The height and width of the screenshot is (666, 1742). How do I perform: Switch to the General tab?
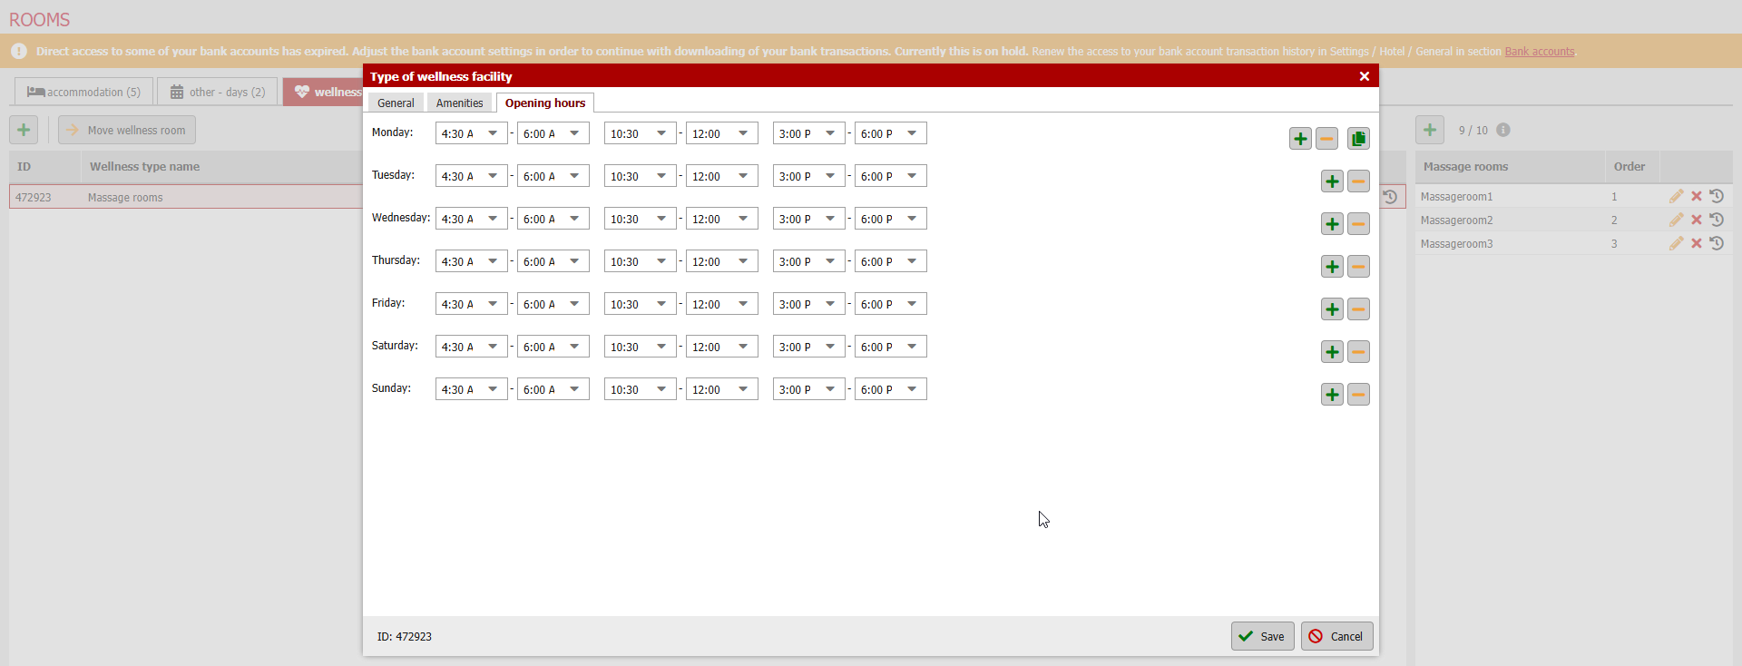396,103
